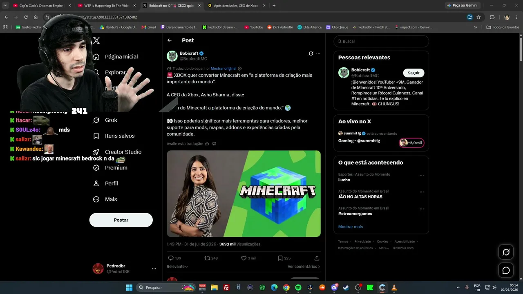
Task: Open VLC media player in taskbar
Action: click(x=394, y=287)
